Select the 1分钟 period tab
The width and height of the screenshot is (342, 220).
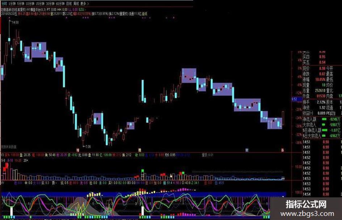pyautogui.click(x=12, y=4)
